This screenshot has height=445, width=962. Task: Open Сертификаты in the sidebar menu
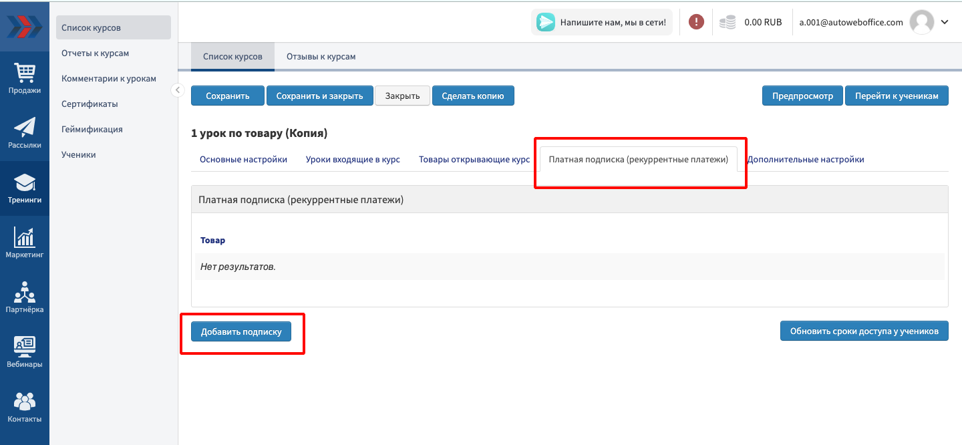[90, 104]
